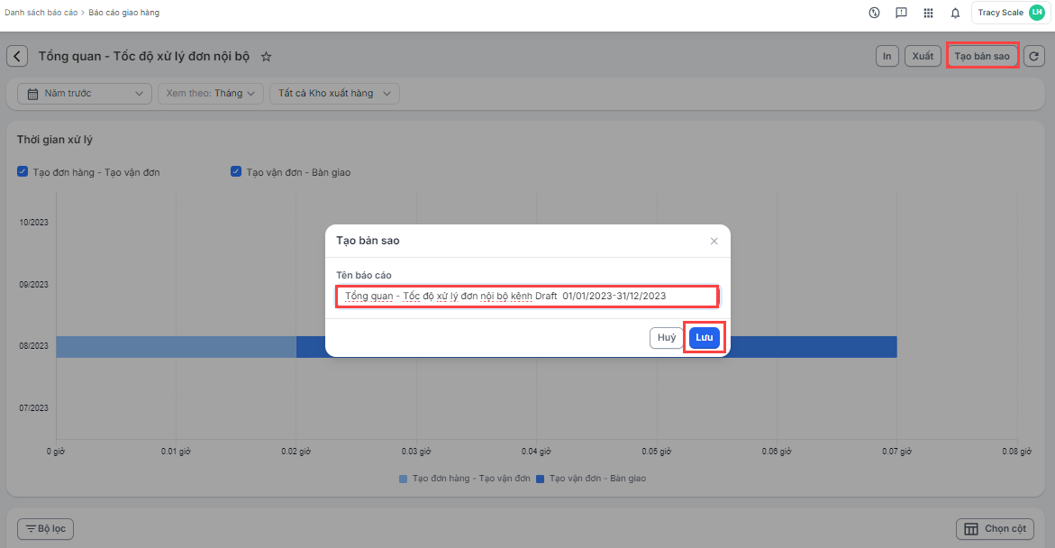The width and height of the screenshot is (1055, 548).
Task: Click the dark blue legend swatch
Action: click(x=541, y=479)
